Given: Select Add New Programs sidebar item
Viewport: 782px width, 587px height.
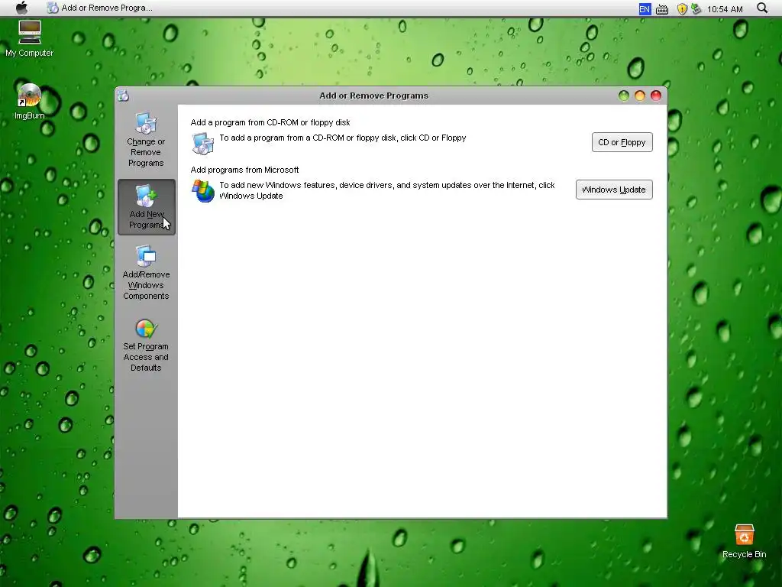Looking at the screenshot, I should (147, 206).
